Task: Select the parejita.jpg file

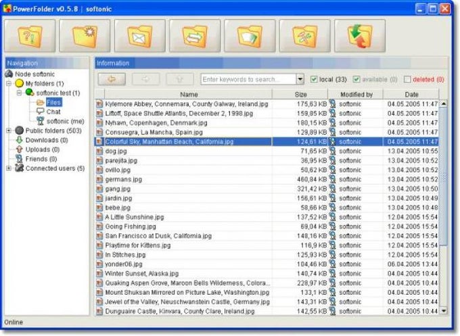Action: (267, 160)
